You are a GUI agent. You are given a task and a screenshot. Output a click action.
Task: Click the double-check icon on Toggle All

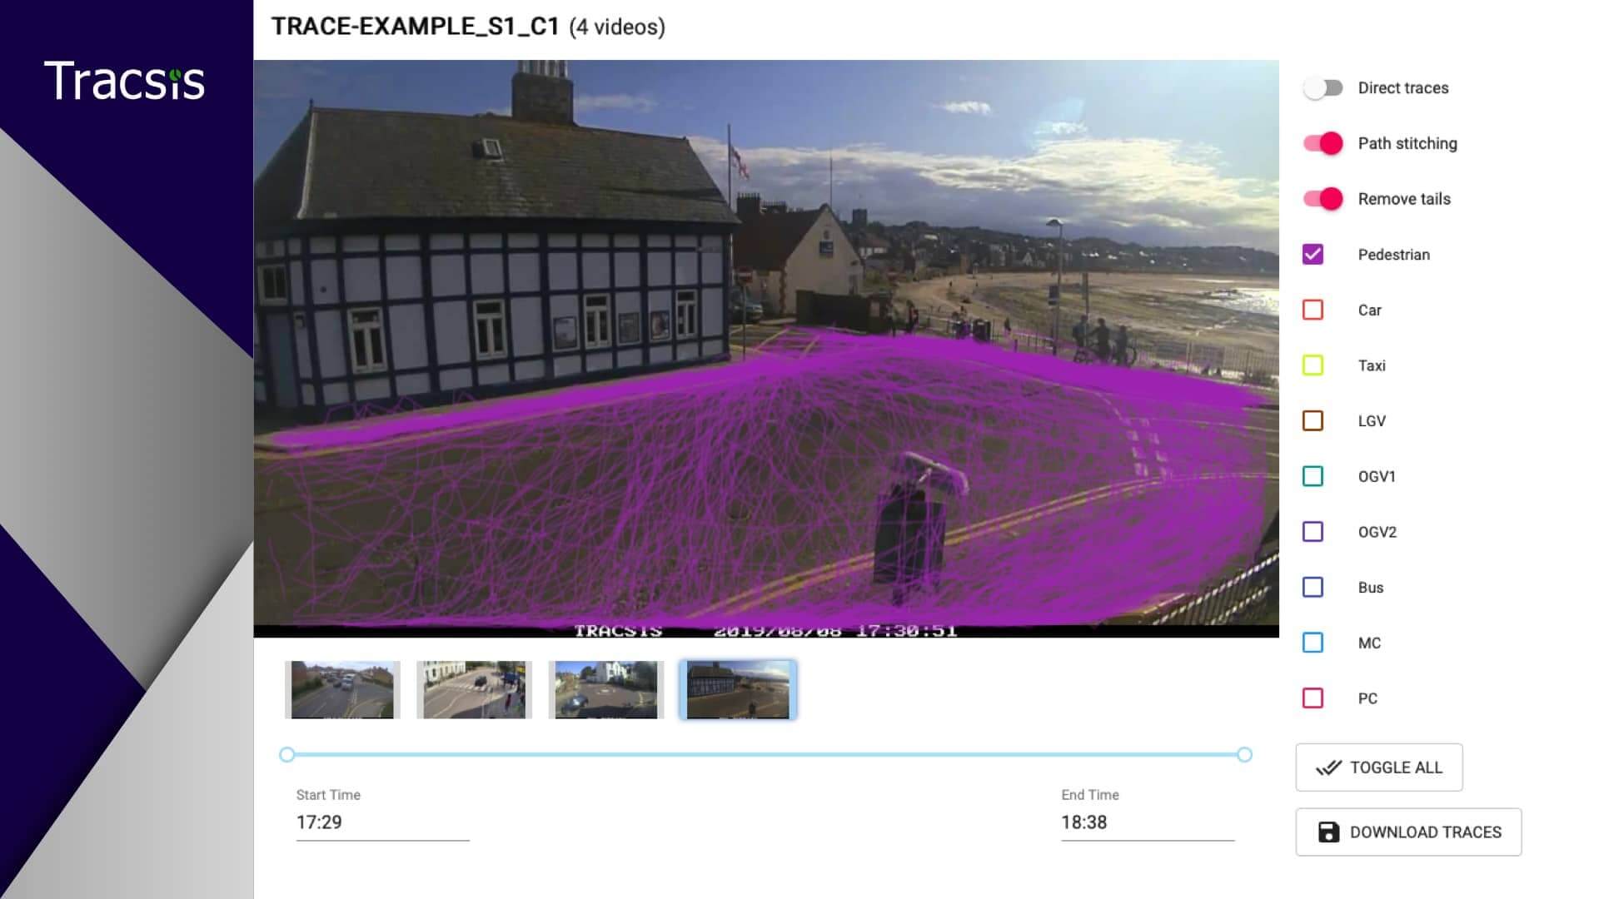(1328, 767)
